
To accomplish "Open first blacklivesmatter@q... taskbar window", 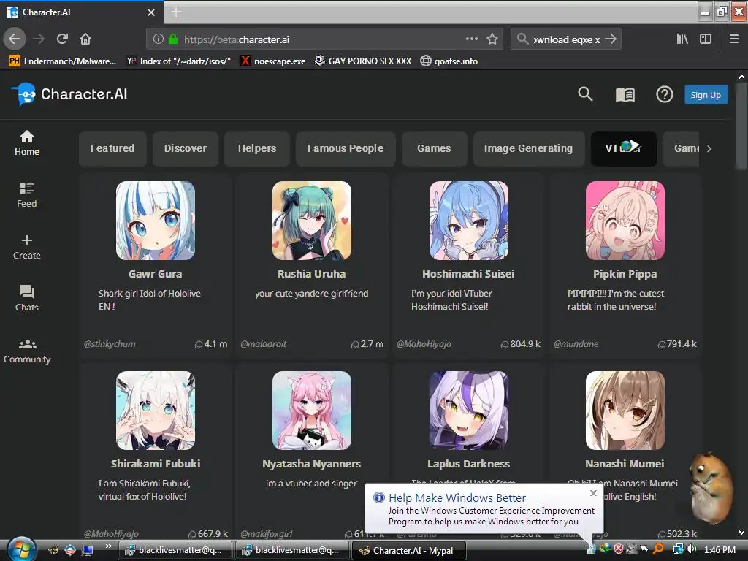I will coord(175,550).
